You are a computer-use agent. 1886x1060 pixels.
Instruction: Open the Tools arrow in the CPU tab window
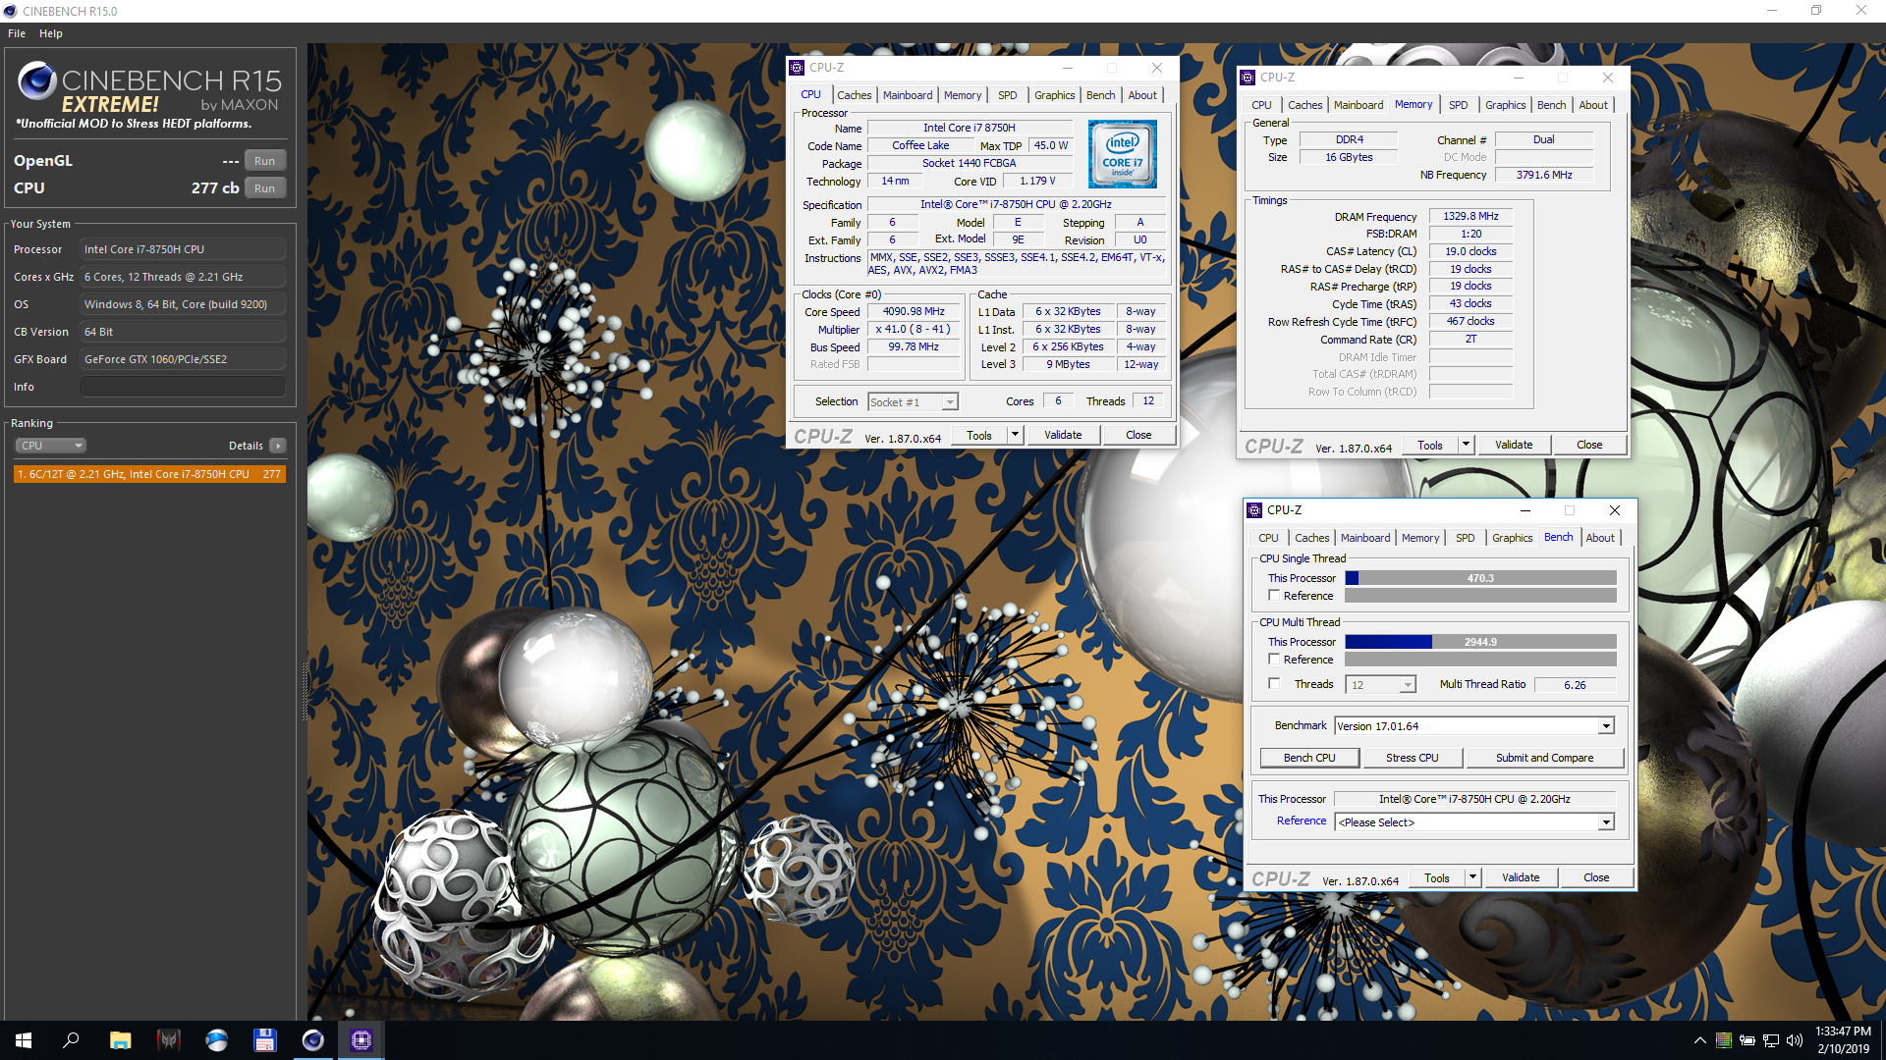(1016, 435)
